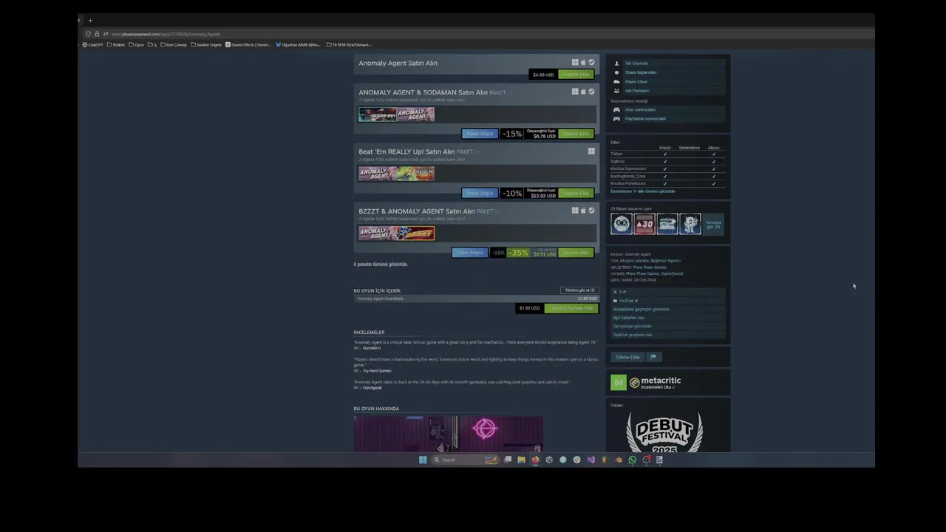This screenshot has height=532, width=946.
Task: Open the Oyun bookmarks folder
Action: pos(137,44)
